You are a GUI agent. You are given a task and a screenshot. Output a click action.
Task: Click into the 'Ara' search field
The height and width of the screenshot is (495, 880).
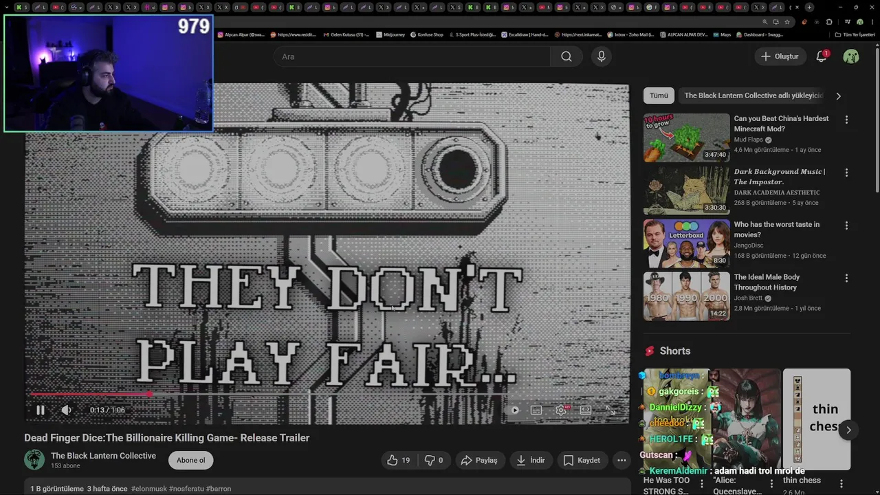[412, 56]
